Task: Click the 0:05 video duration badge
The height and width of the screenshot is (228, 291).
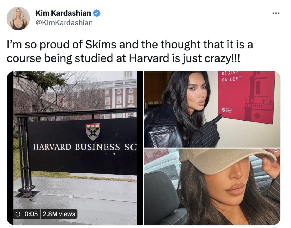Action: pos(31,214)
